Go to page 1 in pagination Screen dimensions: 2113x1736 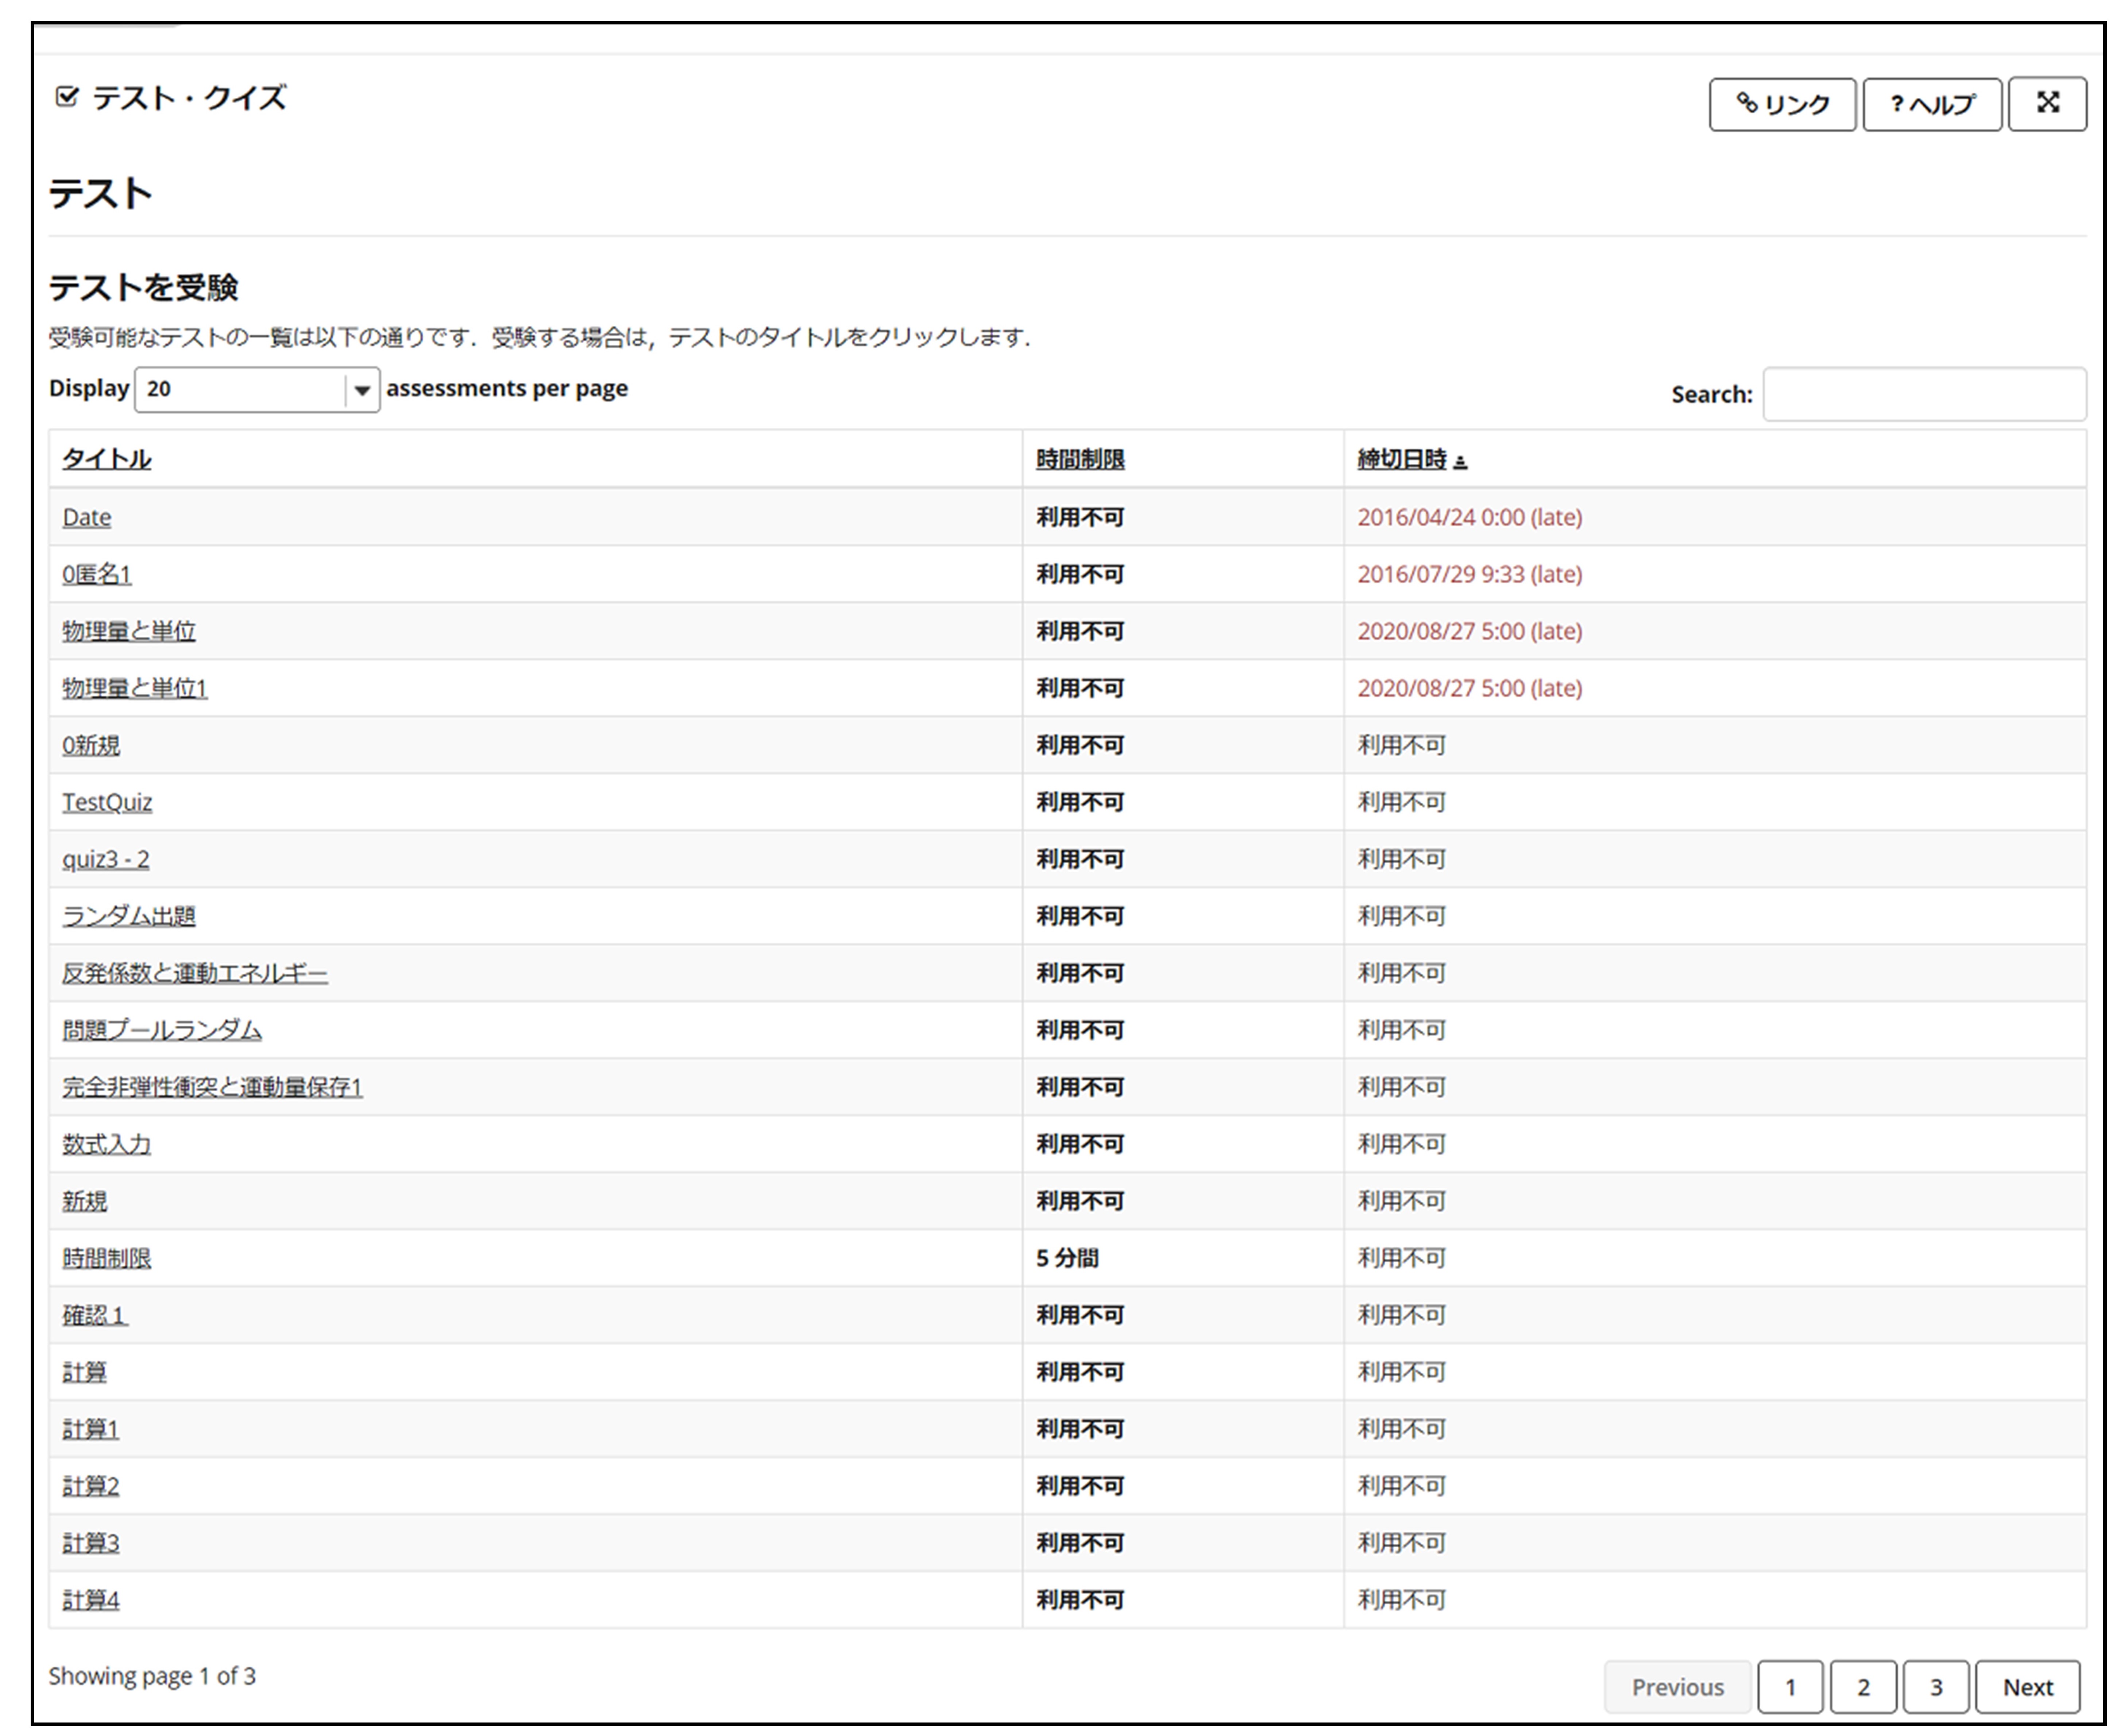tap(1790, 1687)
